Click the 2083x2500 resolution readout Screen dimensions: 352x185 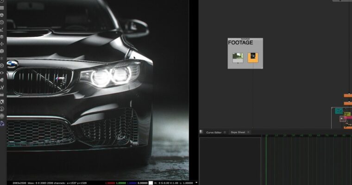point(19,183)
